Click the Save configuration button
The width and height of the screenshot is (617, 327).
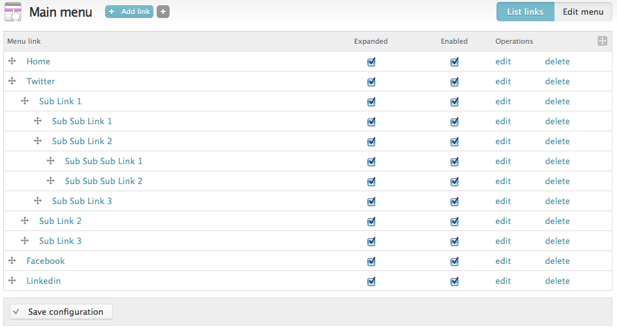61,312
